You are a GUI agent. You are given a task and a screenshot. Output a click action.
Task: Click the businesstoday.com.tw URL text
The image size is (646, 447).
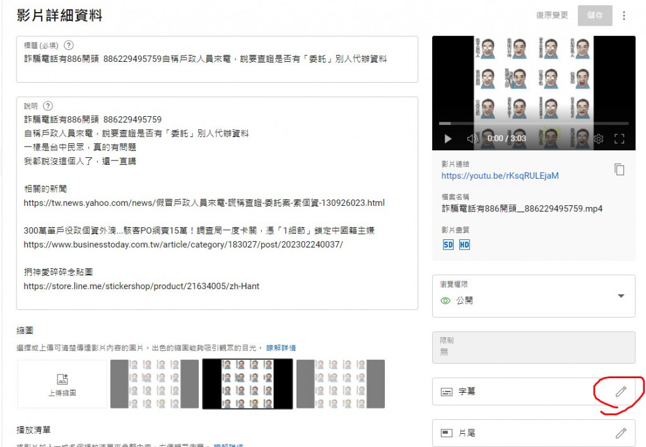pos(183,244)
